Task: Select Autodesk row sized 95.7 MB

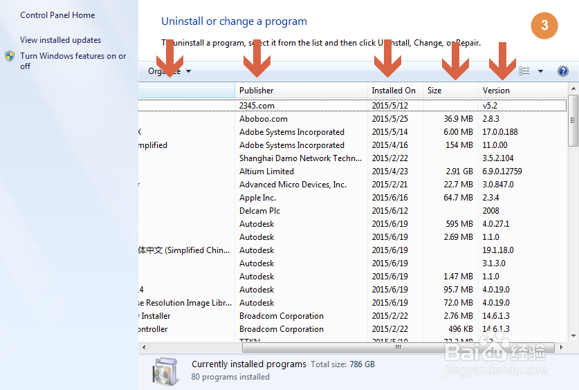Action: click(x=353, y=290)
